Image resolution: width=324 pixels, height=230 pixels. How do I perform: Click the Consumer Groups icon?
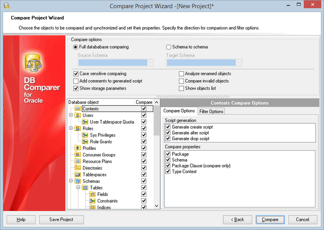point(78,155)
